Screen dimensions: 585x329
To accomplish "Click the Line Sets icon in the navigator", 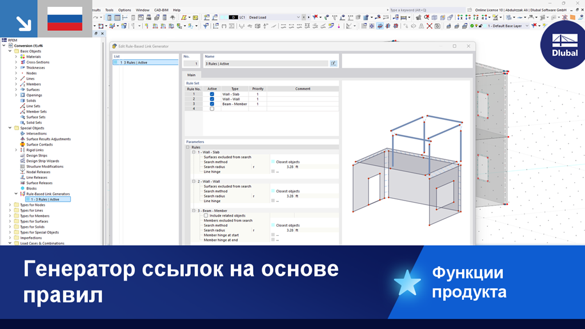I will 22,106.
